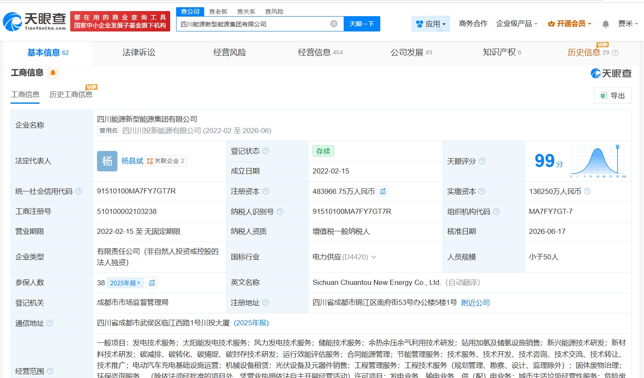Image resolution: width=644 pixels, height=378 pixels.
Task: Click help icon next to 通信地址
Action: pos(50,323)
